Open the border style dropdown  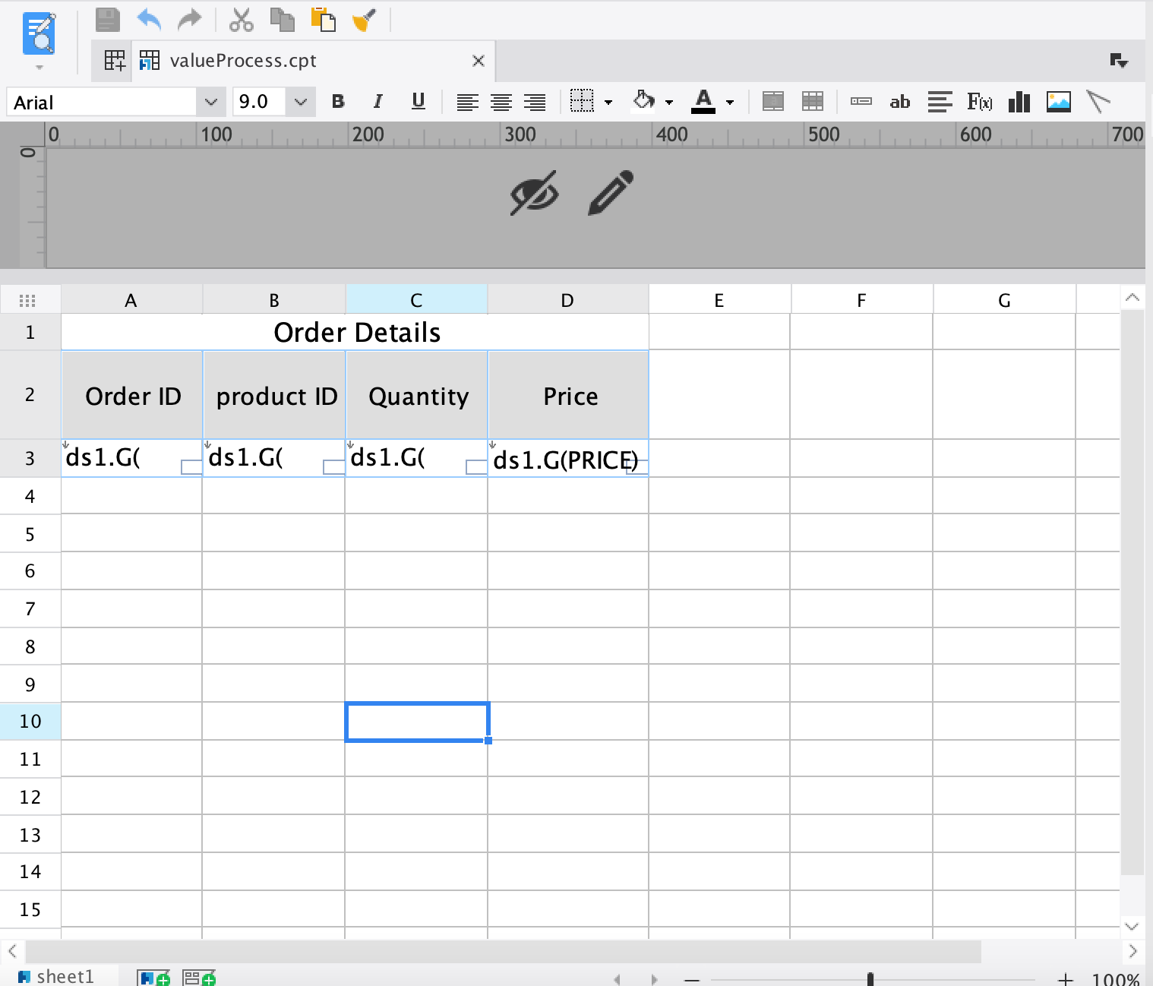click(608, 101)
